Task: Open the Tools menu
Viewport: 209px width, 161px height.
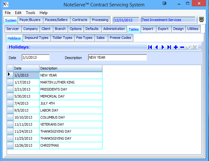Action: [31, 13]
